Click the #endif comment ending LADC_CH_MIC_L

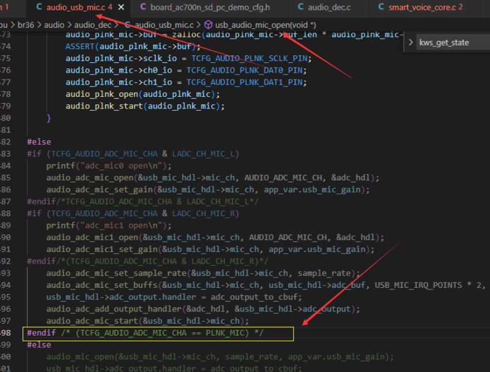click(x=143, y=202)
